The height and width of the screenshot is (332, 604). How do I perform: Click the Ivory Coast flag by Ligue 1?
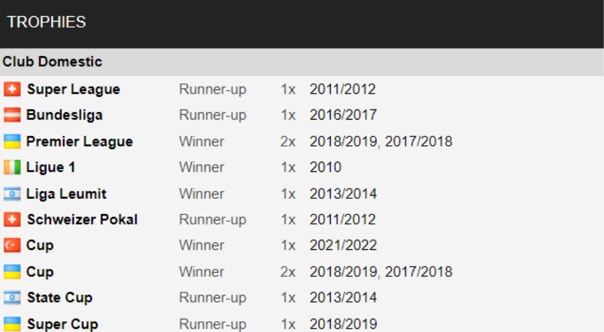(12, 167)
